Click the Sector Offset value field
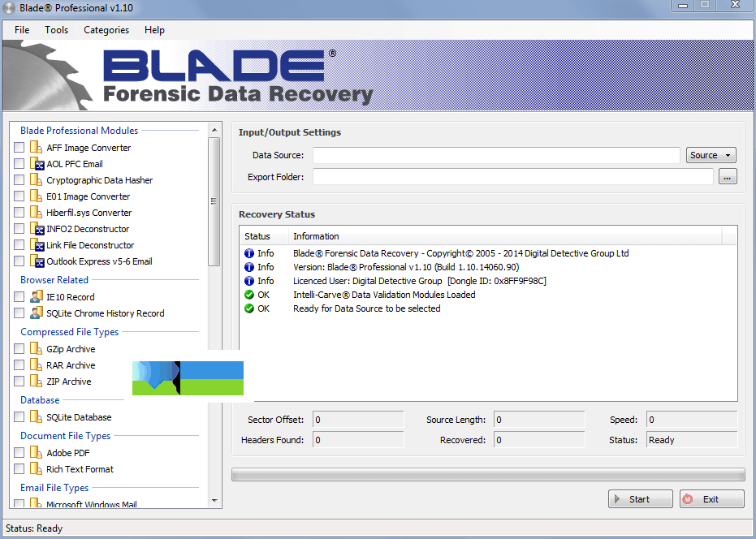 358,420
